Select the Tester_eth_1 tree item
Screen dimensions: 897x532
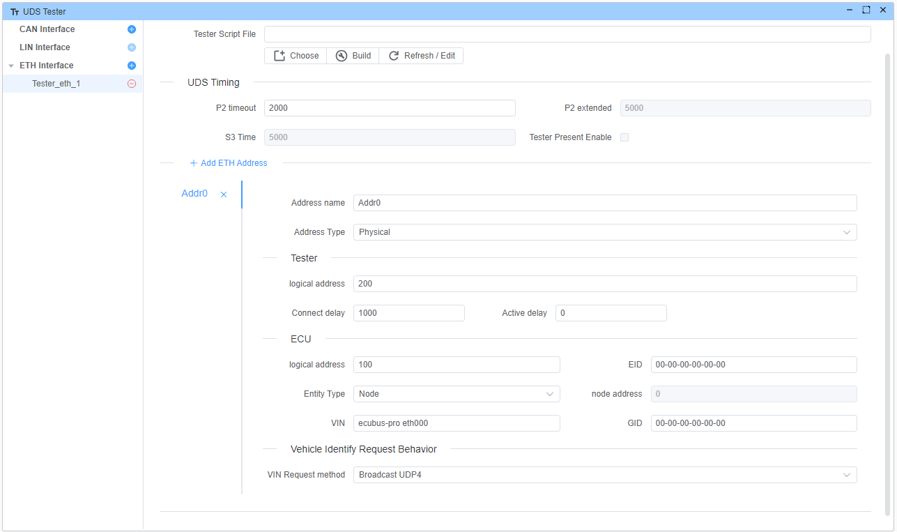point(72,84)
